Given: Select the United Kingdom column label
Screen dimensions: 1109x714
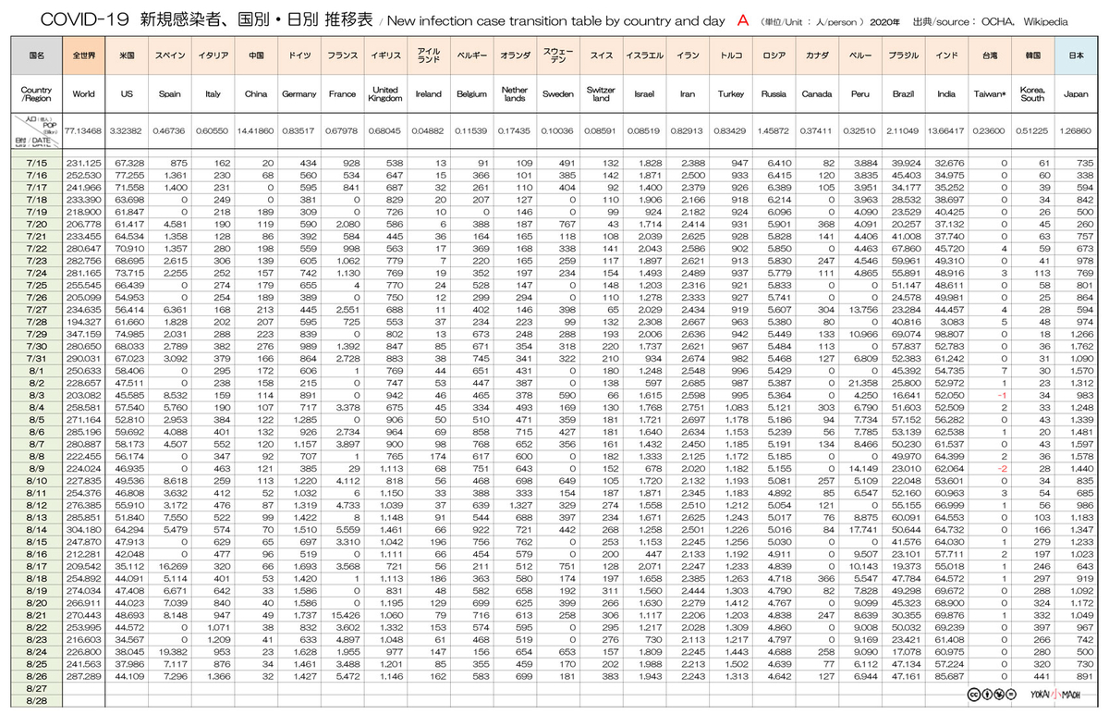Looking at the screenshot, I should pos(385,93).
